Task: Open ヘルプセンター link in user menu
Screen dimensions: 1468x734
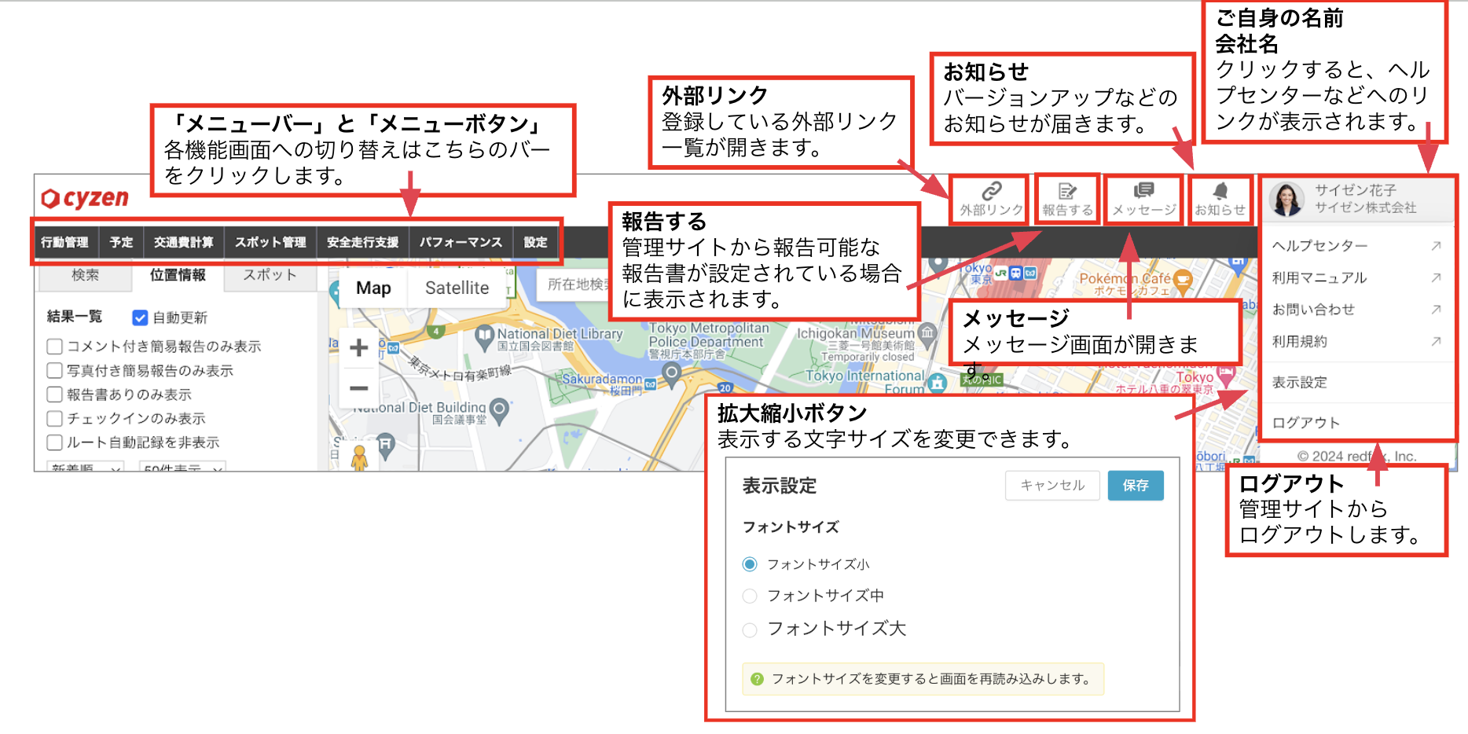Action: [1320, 246]
